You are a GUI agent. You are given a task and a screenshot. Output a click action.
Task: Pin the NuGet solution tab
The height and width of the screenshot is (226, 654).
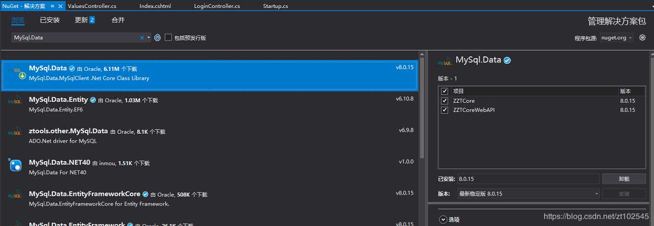52,6
